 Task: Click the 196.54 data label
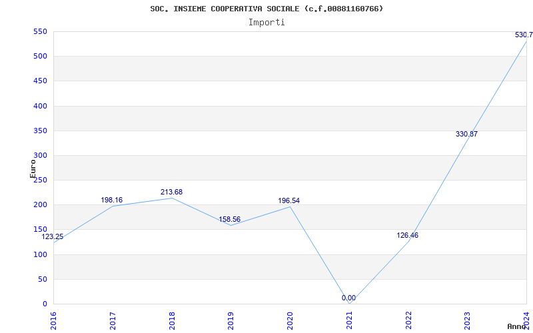coord(289,200)
